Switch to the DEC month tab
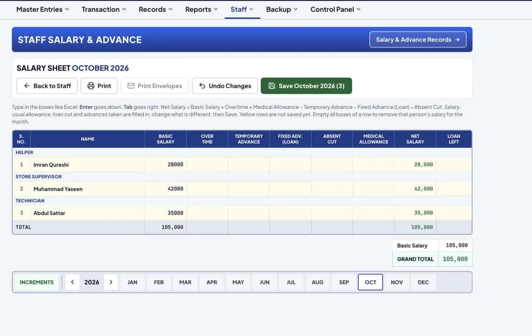Screen dimensions: 532x336 423,282
